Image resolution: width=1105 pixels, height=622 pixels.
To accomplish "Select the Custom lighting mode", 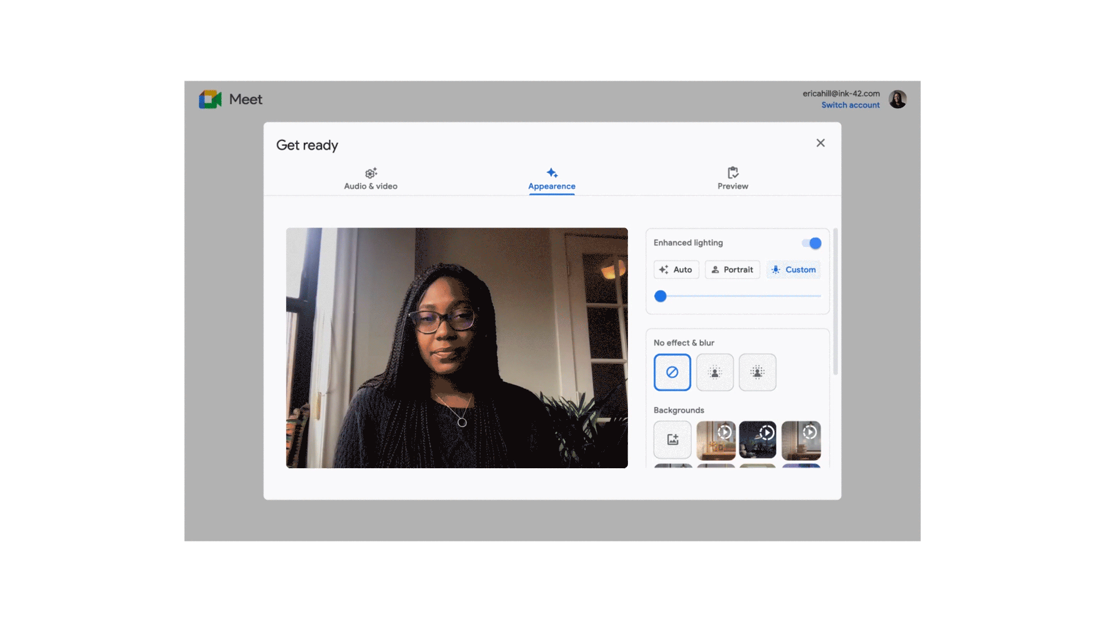I will [x=794, y=270].
